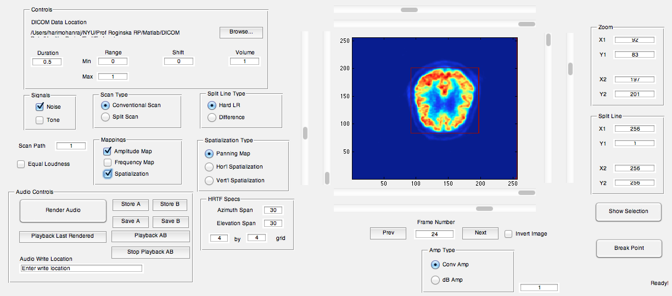Check the Frequency Map mapping
672x296 pixels.
tap(108, 163)
